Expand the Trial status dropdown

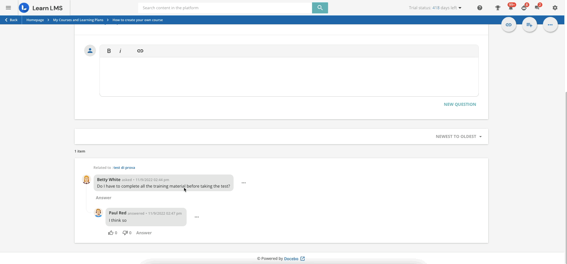[x=435, y=8]
